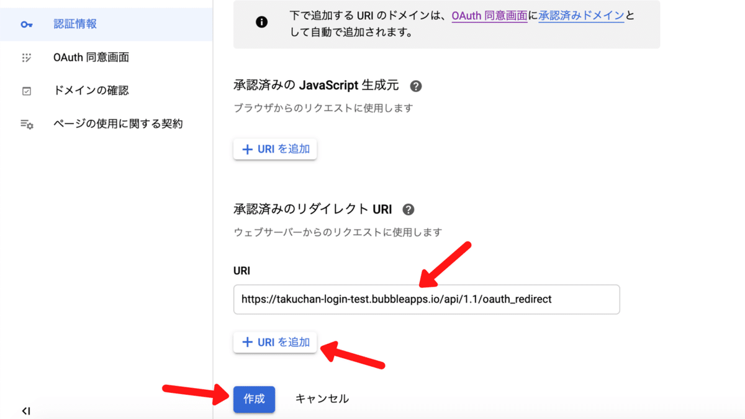
Task: Click the キャンセル button
Action: 322,399
